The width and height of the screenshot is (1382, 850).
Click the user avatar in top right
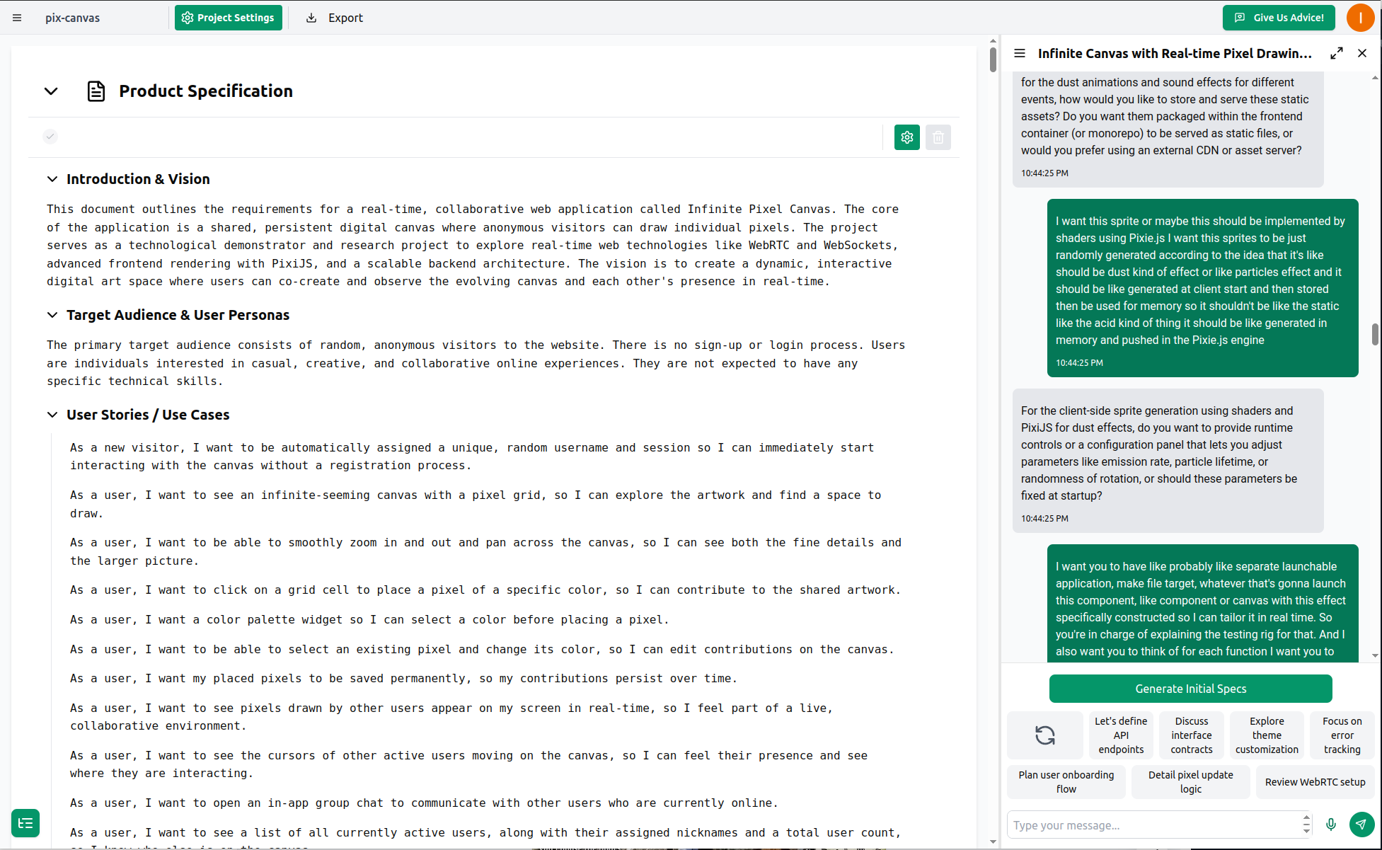1359,18
